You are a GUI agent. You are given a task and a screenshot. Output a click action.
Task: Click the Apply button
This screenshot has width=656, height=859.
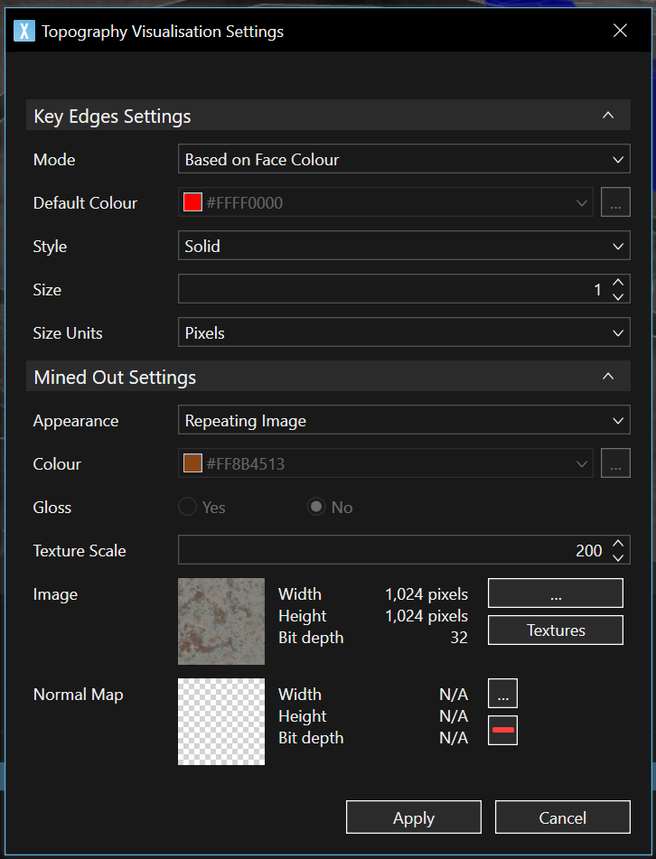(x=413, y=817)
